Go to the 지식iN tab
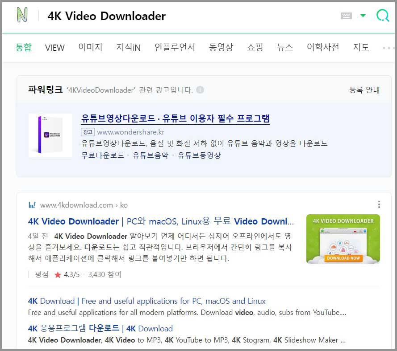 (x=128, y=47)
